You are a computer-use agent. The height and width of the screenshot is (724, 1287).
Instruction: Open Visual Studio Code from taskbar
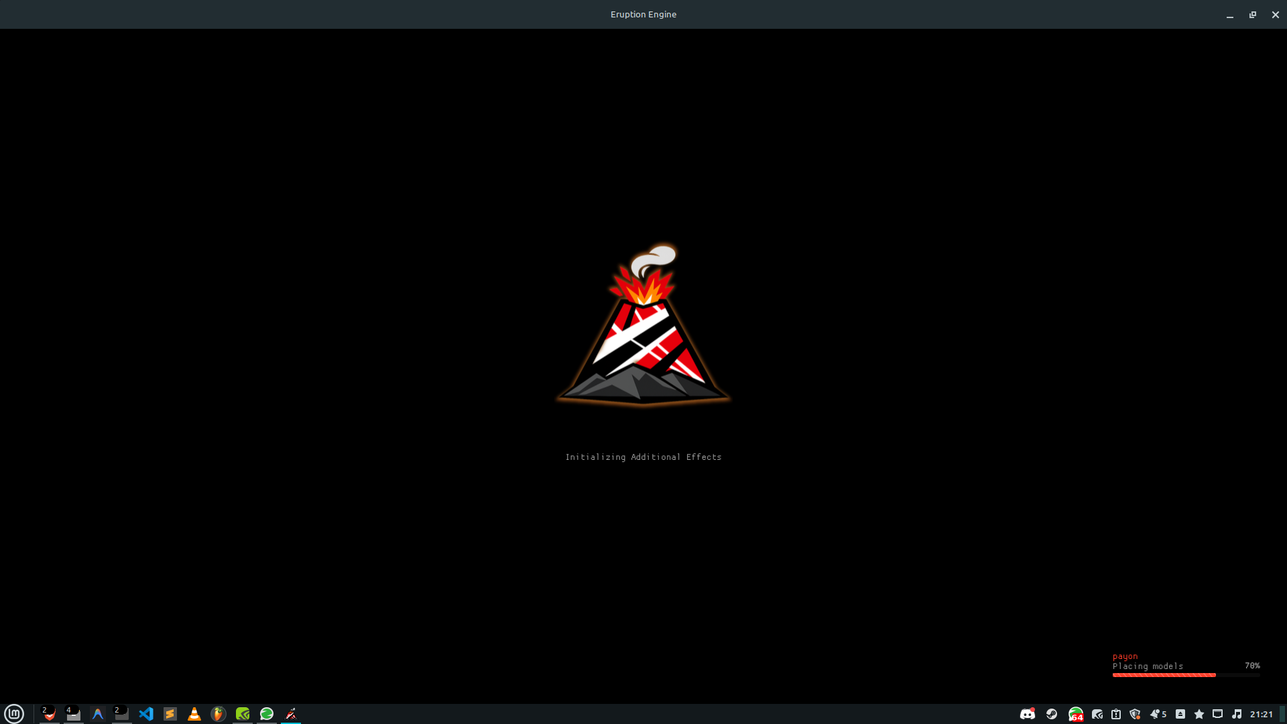click(x=146, y=714)
